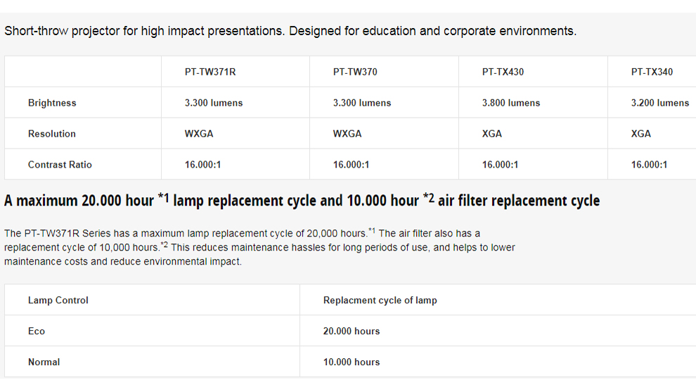Click the *1 footnote in the paragraph
Screen dimensions: 696x392
(x=372, y=231)
